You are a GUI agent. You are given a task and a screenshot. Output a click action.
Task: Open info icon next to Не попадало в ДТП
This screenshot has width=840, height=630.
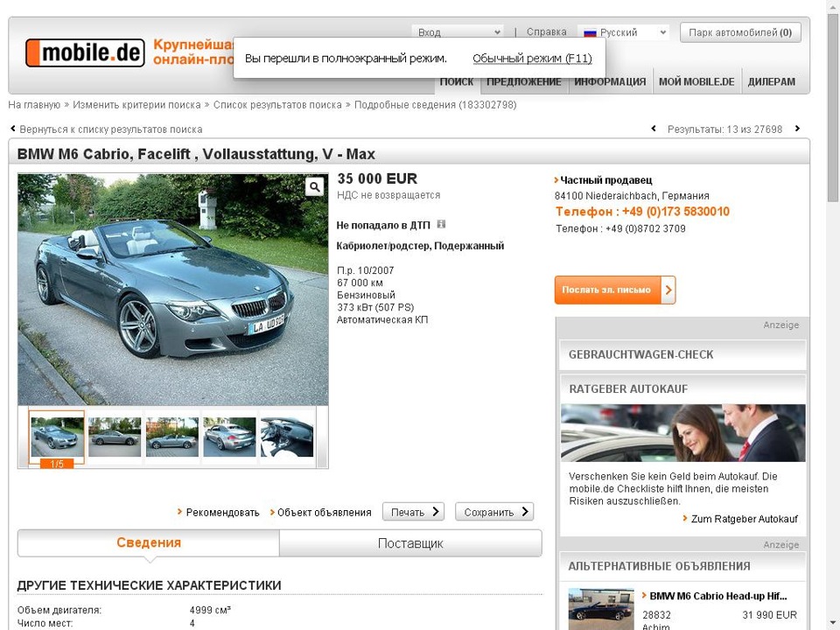point(441,224)
